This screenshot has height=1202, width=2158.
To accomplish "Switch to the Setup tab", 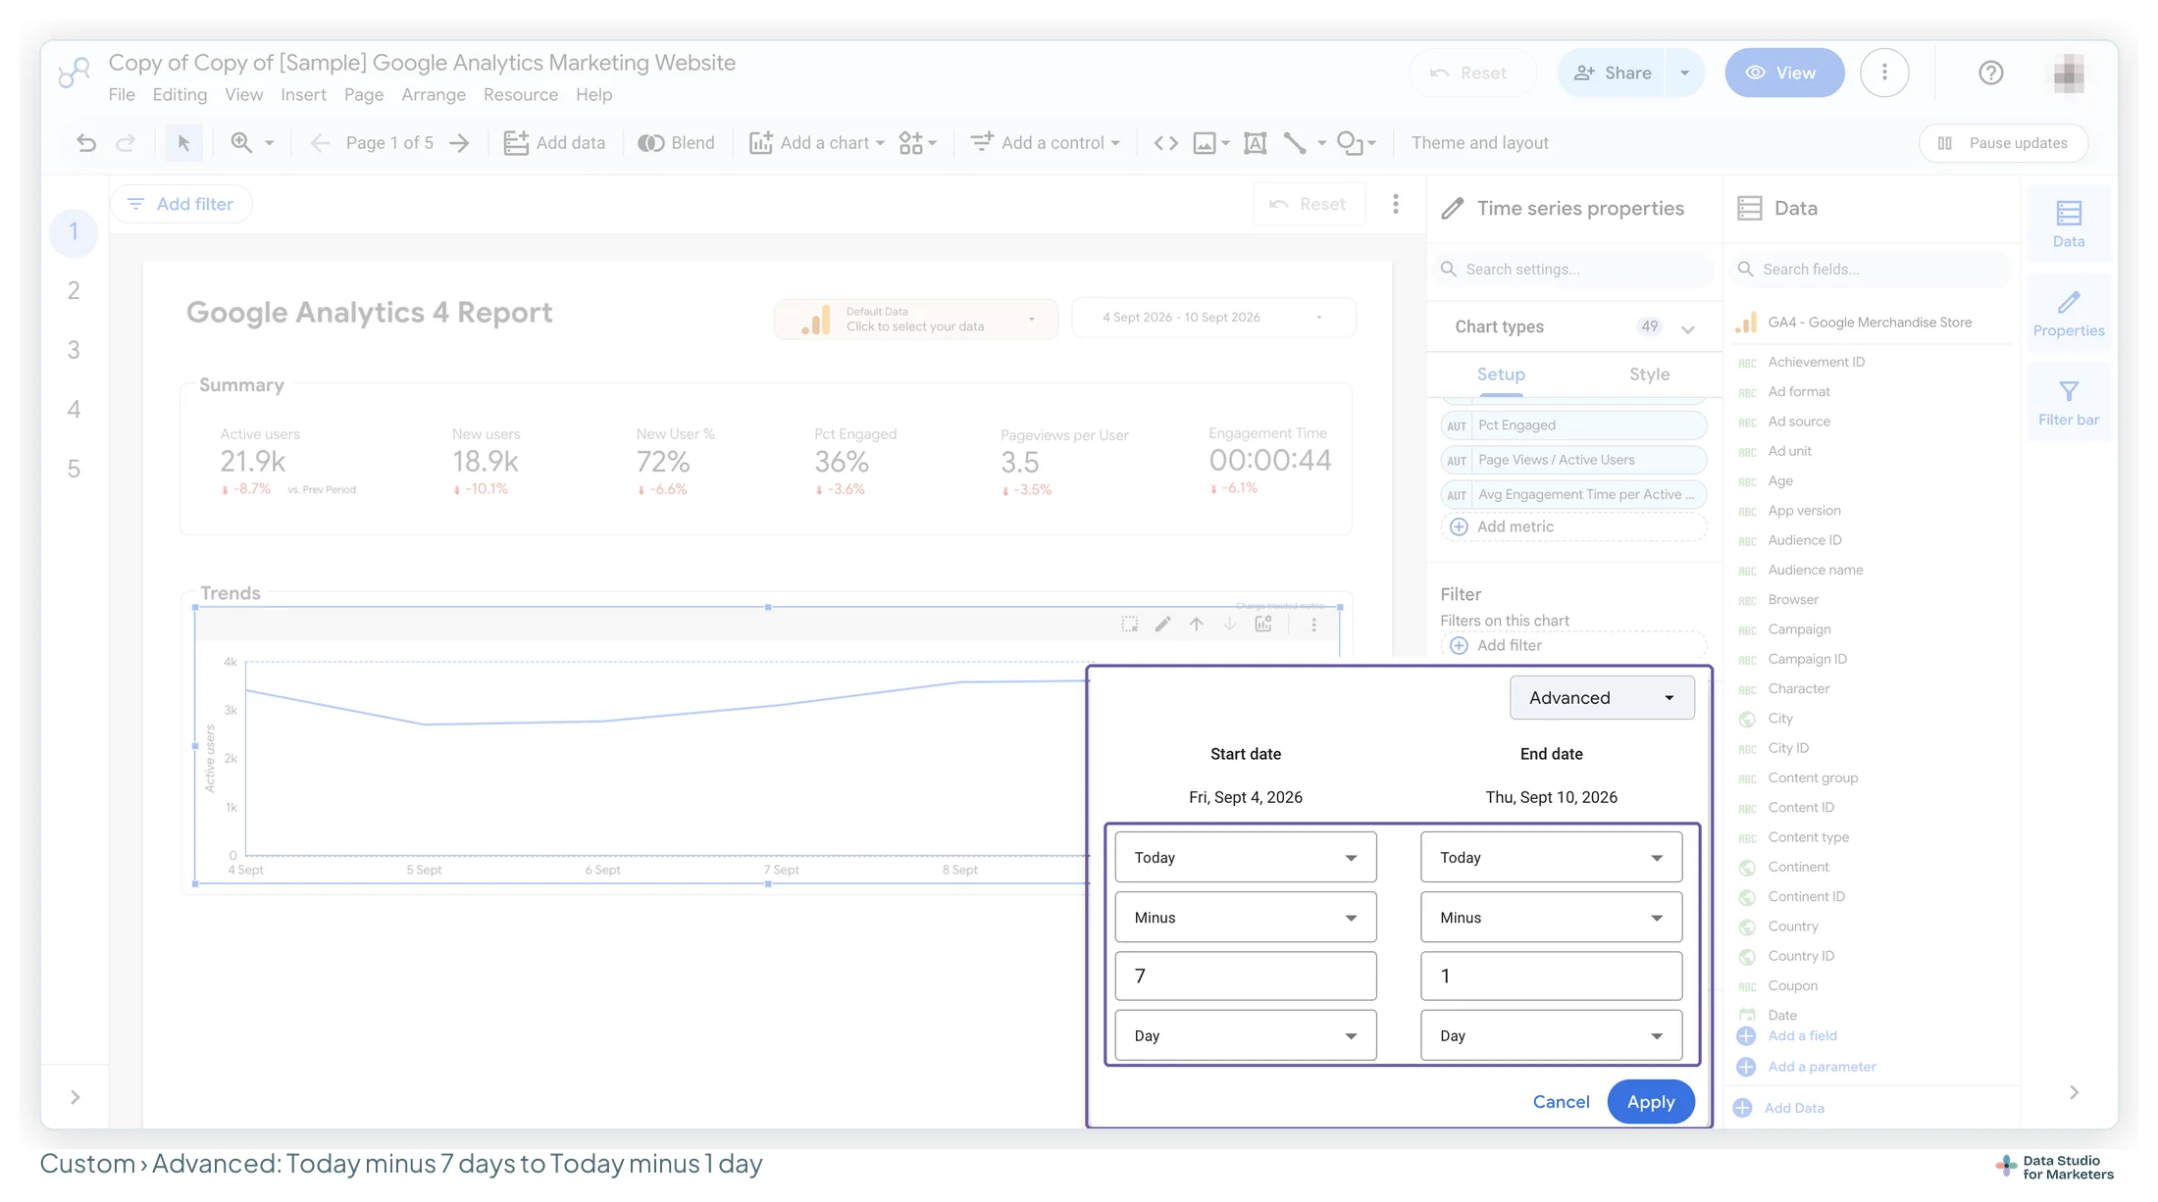I will pos(1501,375).
